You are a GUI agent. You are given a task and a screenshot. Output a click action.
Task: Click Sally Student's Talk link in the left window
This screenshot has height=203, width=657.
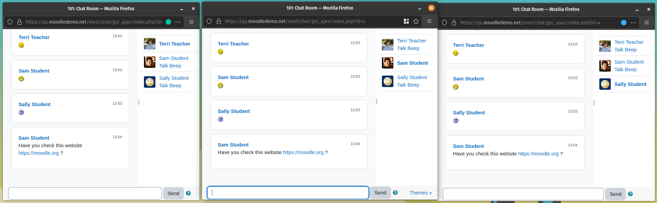pyautogui.click(x=164, y=86)
